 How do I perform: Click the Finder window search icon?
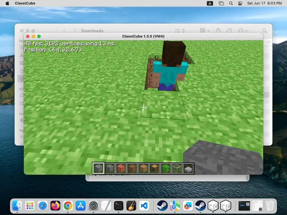point(264,31)
